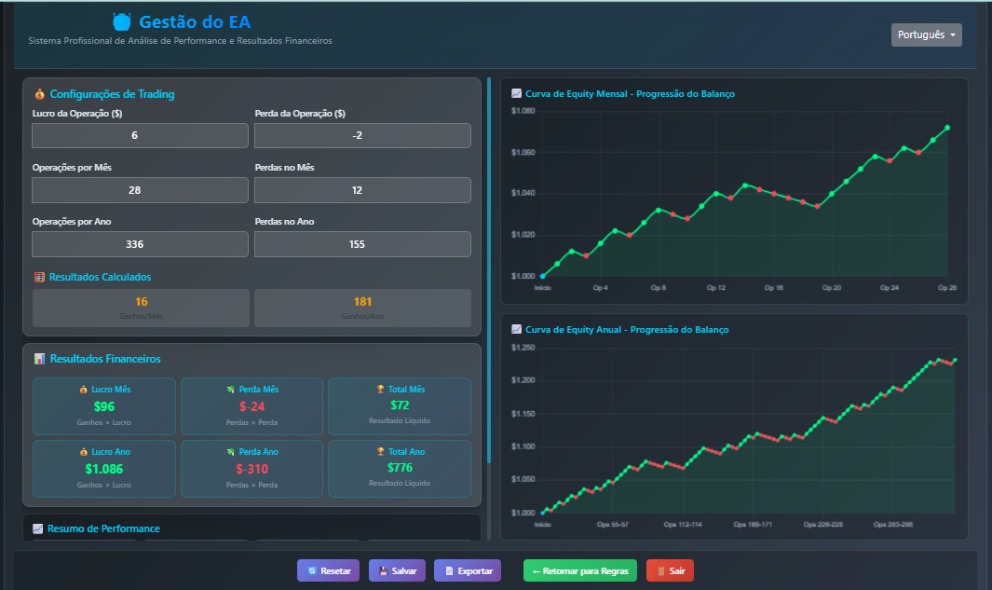Select the $72 Total Mês value

tap(400, 405)
